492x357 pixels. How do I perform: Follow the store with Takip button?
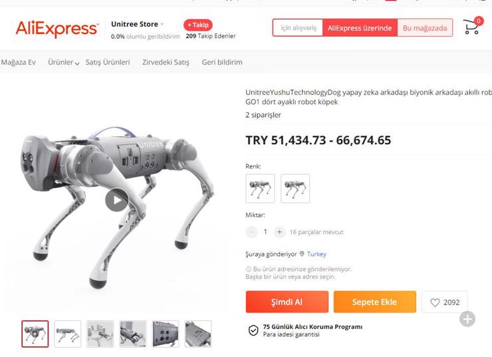click(197, 25)
